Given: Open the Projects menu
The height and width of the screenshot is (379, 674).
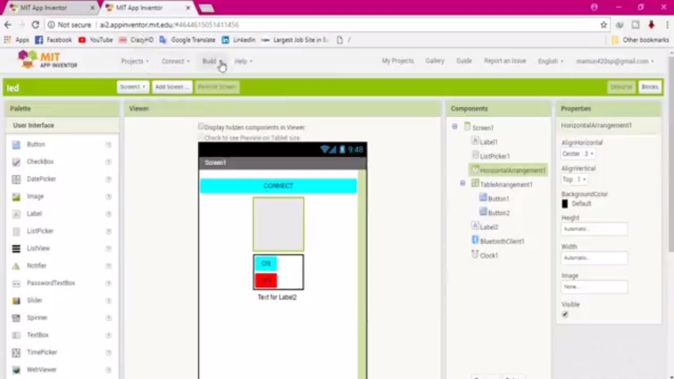Looking at the screenshot, I should click(135, 61).
